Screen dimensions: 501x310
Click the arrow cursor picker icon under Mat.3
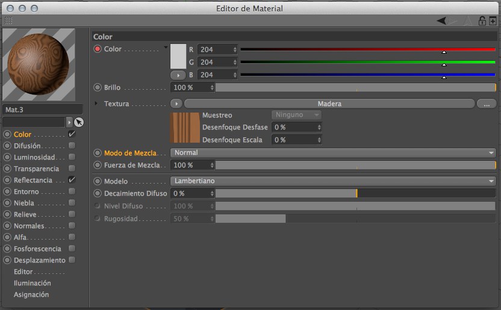point(79,122)
